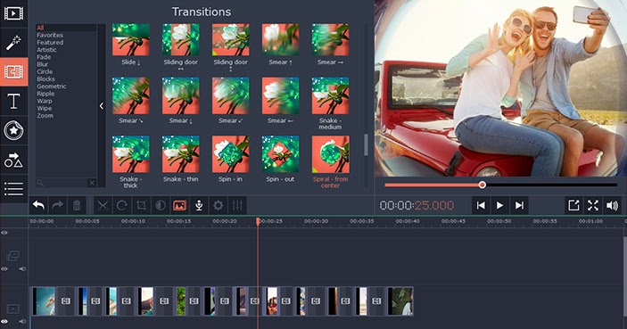Click the transitions search field

[x=62, y=183]
